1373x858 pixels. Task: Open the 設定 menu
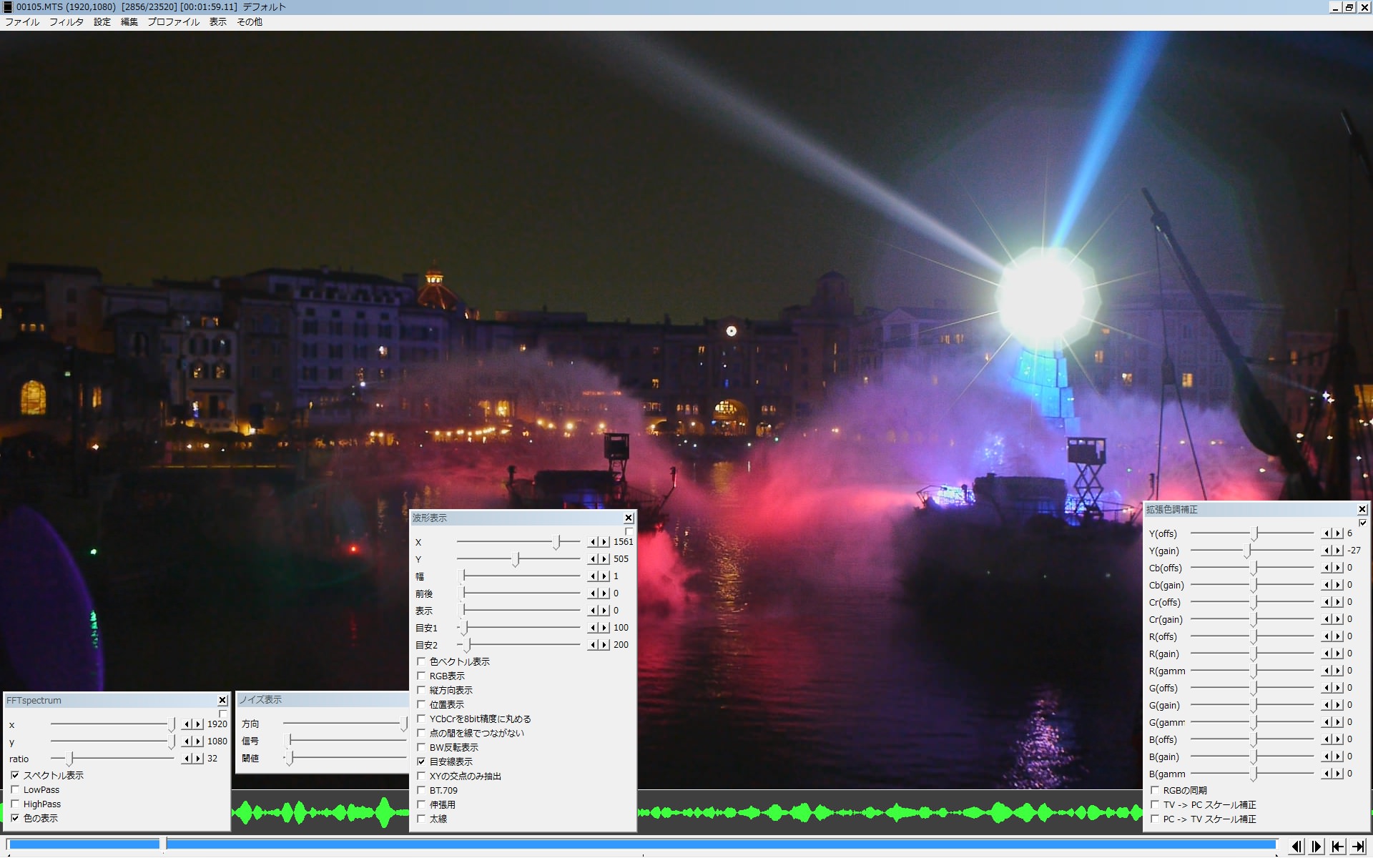click(102, 22)
